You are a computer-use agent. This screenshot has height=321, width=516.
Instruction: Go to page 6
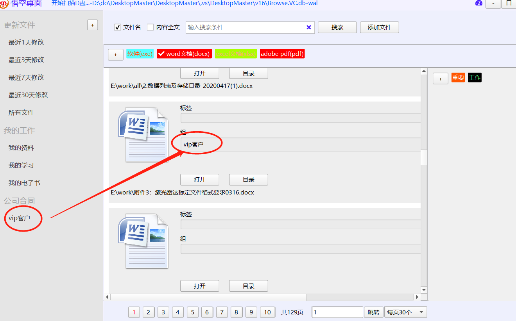coord(207,312)
